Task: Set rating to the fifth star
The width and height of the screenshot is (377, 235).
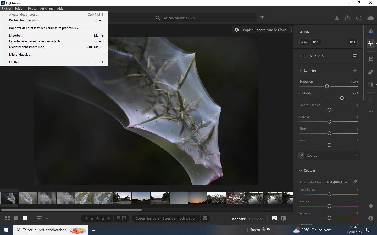Action: point(108,218)
